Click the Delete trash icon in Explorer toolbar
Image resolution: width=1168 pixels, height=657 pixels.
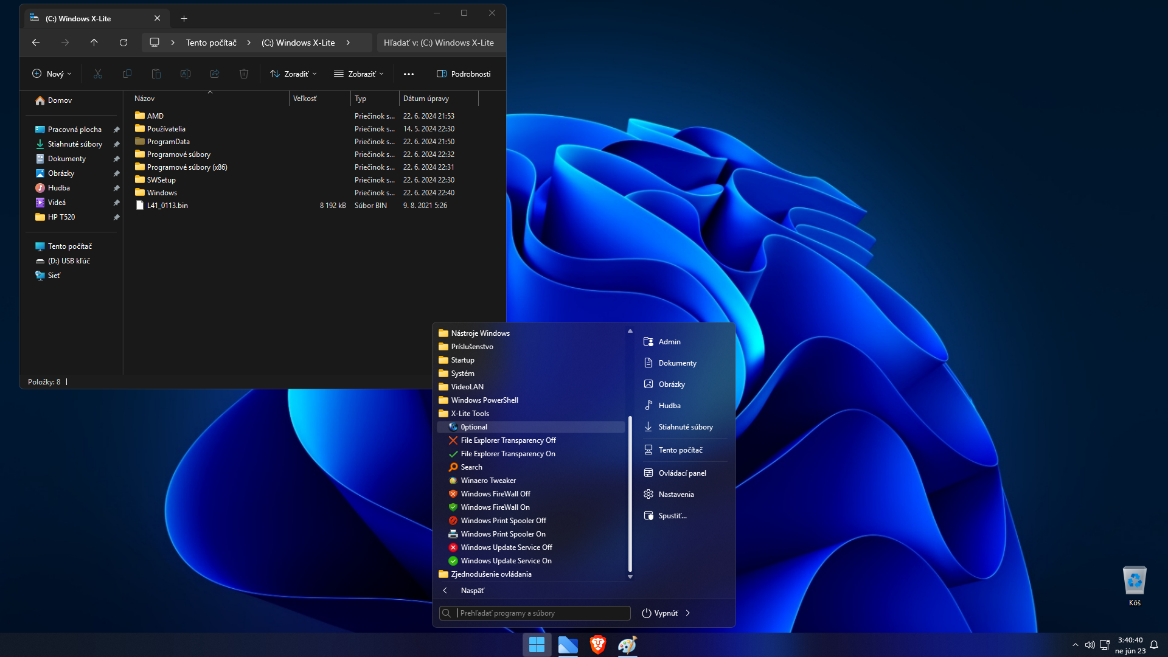pyautogui.click(x=244, y=74)
